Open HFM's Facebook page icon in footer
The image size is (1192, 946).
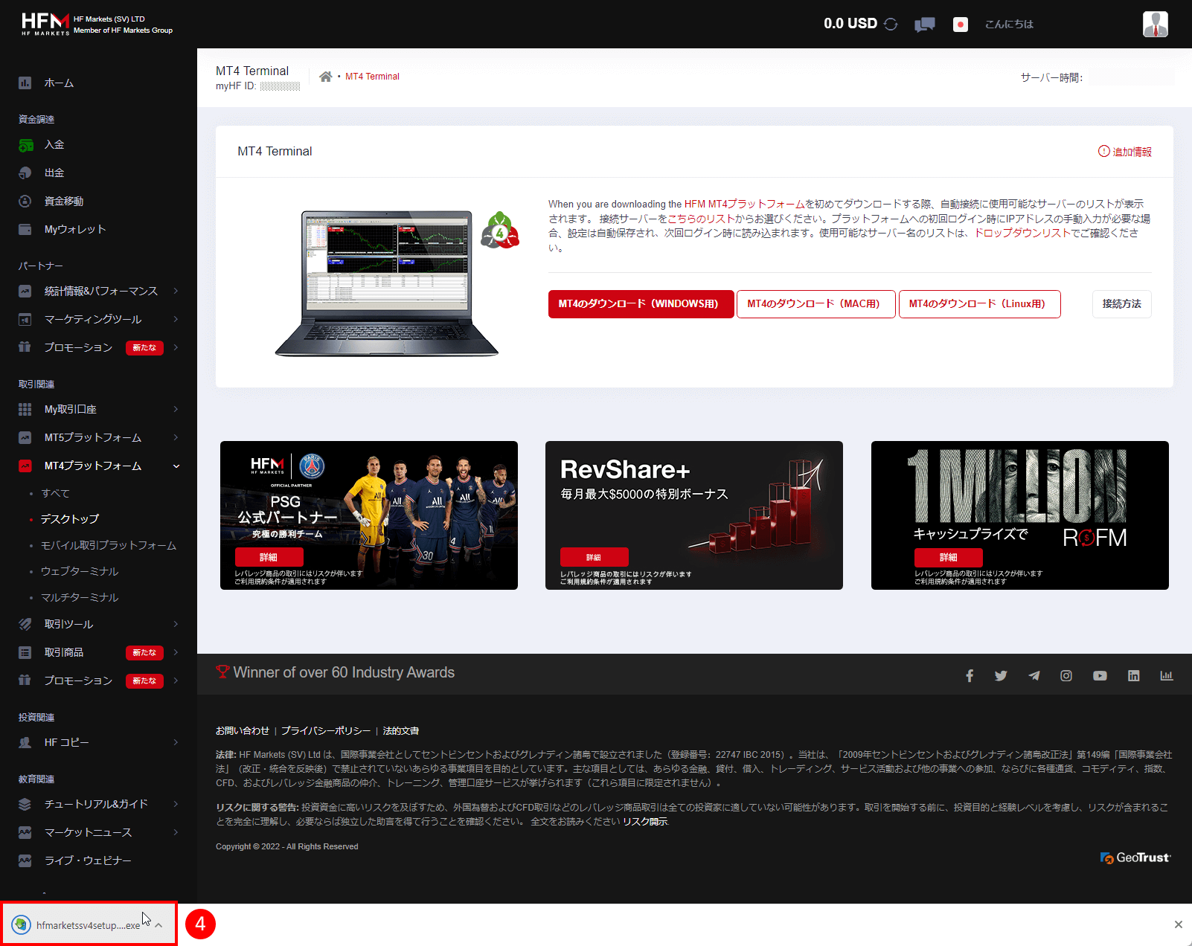pyautogui.click(x=970, y=675)
